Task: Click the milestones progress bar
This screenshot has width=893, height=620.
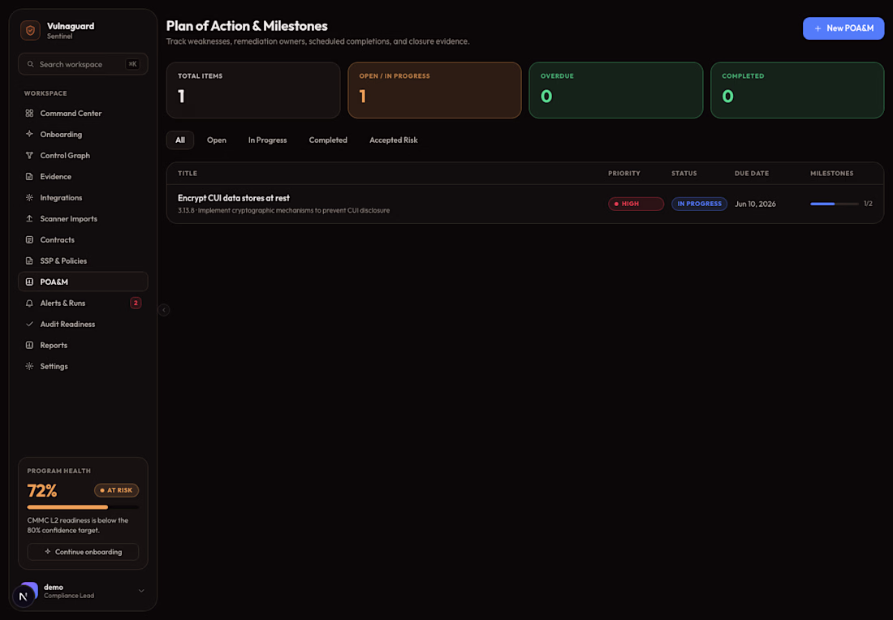Action: click(835, 204)
